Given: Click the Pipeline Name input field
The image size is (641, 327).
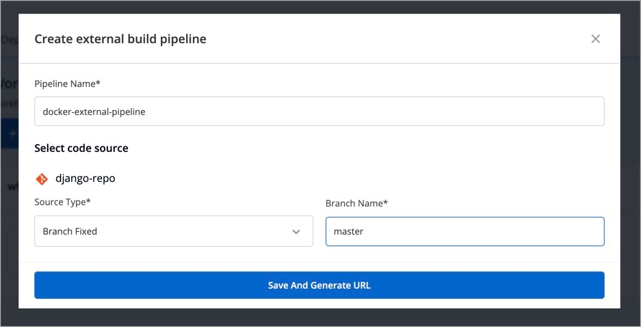Looking at the screenshot, I should [x=319, y=112].
